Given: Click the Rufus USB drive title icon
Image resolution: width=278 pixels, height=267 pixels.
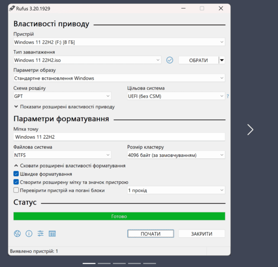Looking at the screenshot, I should pyautogui.click(x=12, y=8).
